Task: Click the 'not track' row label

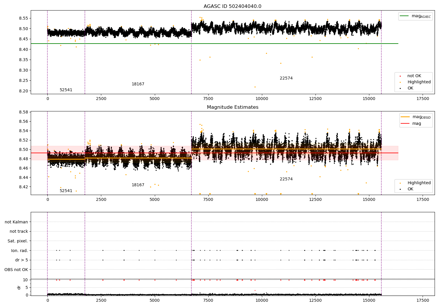Action: (x=19, y=232)
